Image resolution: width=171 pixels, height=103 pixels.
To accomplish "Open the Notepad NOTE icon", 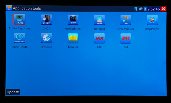I will click(99, 20).
